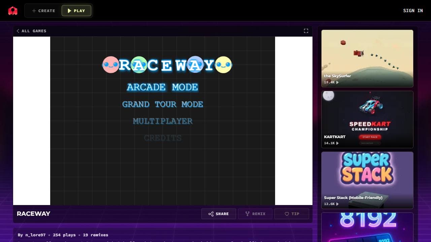
Task: Click the blue smiley behind letter A
Action: [195, 65]
